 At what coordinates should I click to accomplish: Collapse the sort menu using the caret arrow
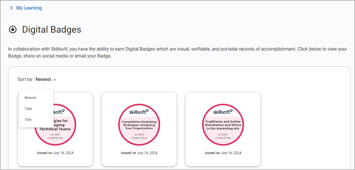55,80
